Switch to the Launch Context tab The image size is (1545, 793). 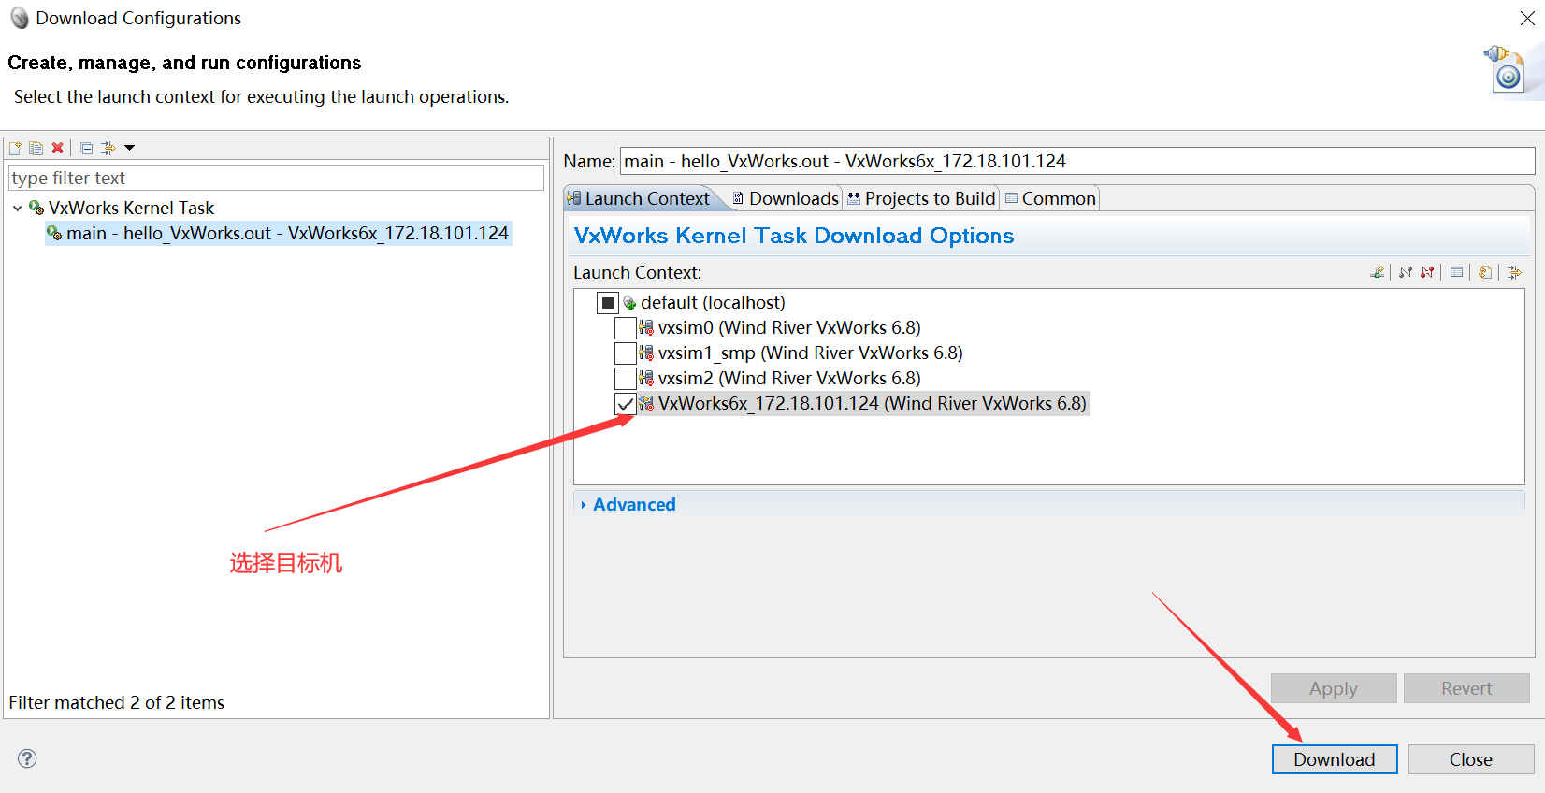click(x=639, y=198)
